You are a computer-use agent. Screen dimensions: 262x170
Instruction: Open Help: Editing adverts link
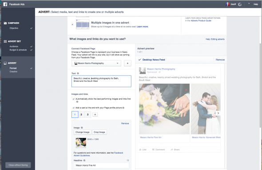coord(215,39)
